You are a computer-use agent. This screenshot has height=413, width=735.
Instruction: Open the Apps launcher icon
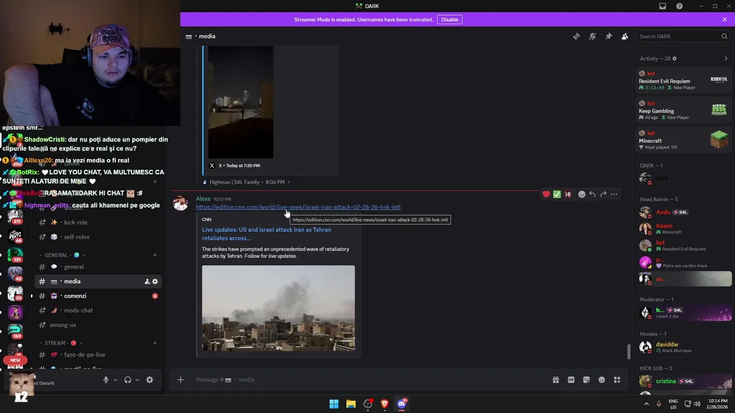pos(617,380)
